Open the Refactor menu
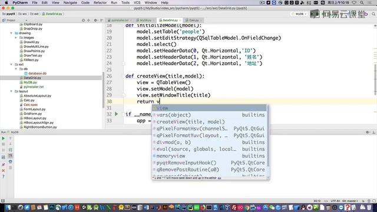This screenshot has height=212, width=377. [100, 2]
